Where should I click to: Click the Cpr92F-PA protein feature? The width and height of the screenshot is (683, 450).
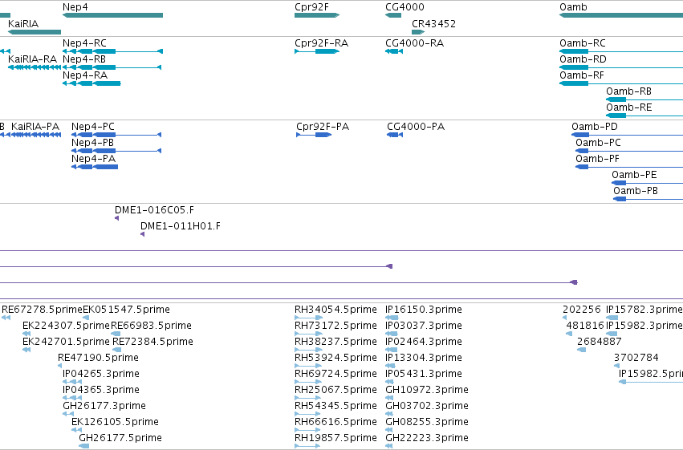pos(314,135)
